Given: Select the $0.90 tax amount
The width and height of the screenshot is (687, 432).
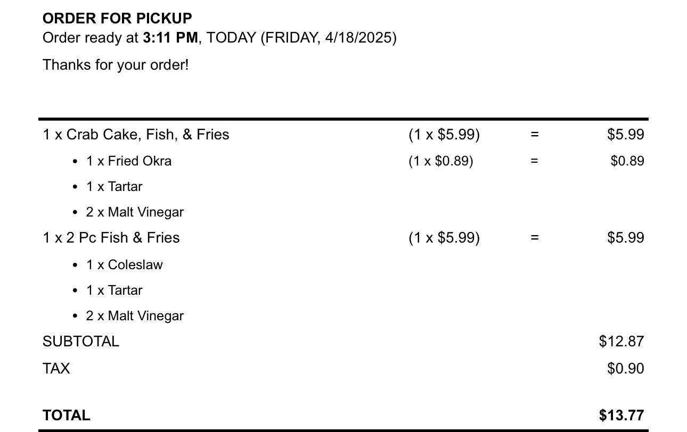Looking at the screenshot, I should point(625,369).
